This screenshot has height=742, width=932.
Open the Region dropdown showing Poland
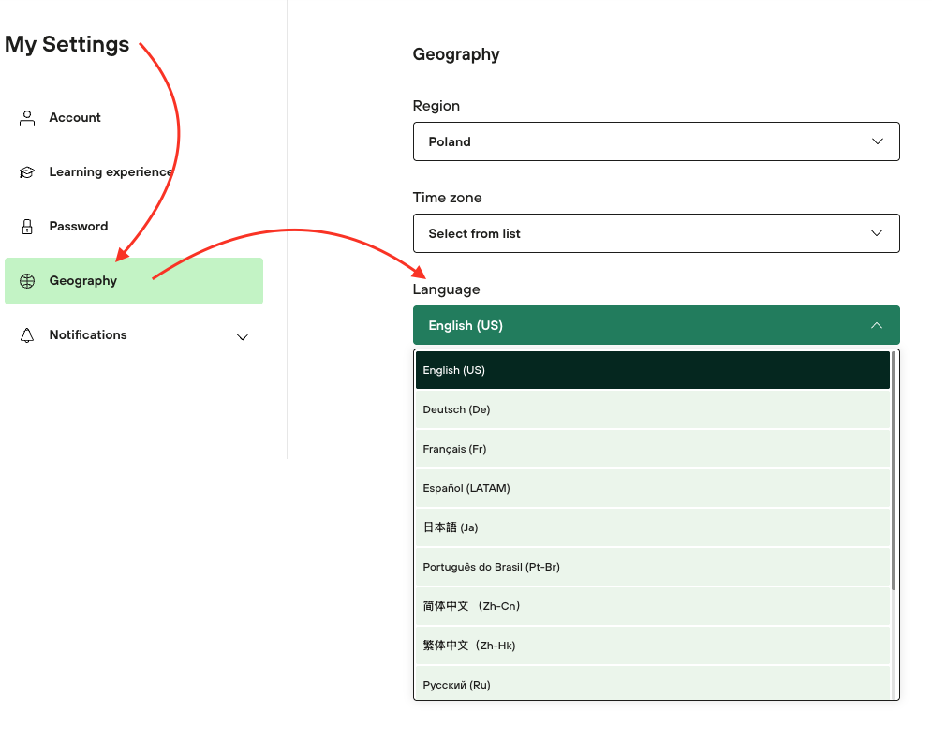click(x=656, y=141)
